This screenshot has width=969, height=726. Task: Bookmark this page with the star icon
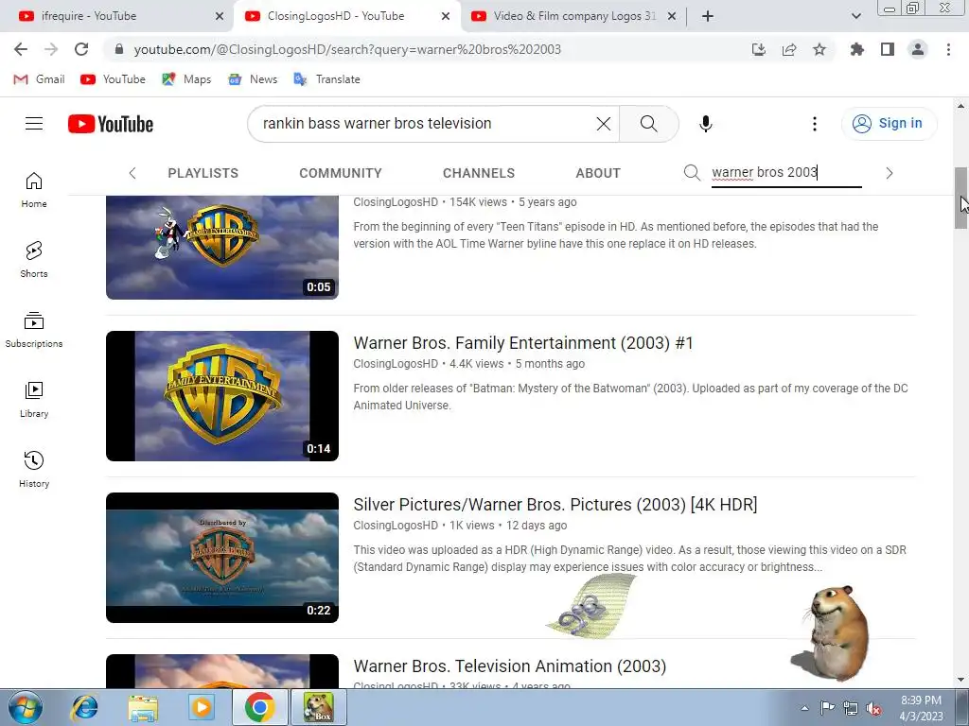click(819, 49)
